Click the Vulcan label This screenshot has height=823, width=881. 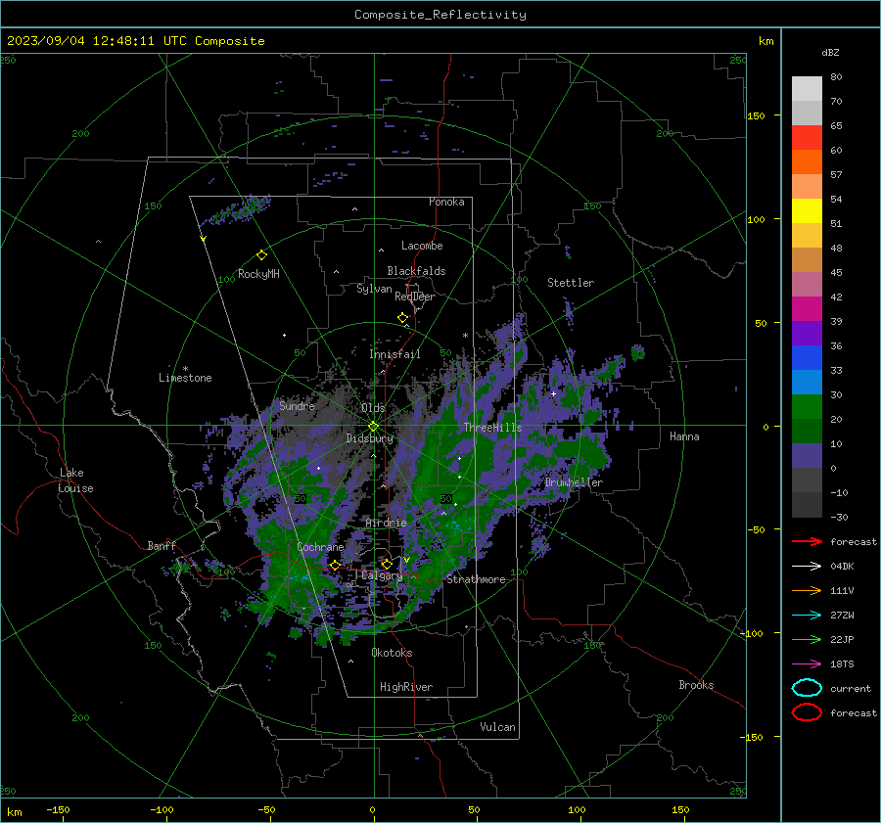498,727
